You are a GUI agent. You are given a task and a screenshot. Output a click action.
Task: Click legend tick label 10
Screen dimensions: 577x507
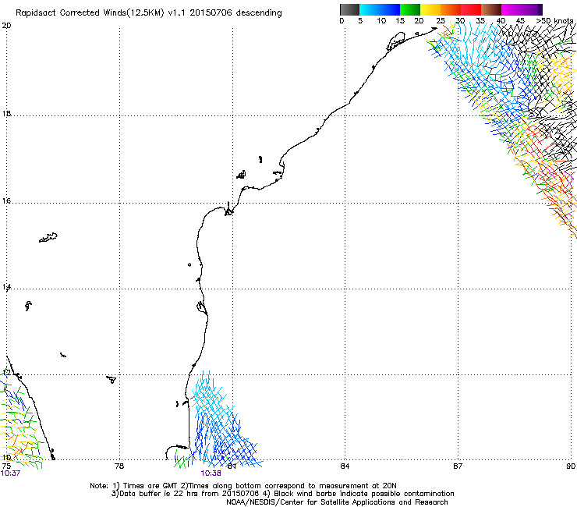(381, 21)
